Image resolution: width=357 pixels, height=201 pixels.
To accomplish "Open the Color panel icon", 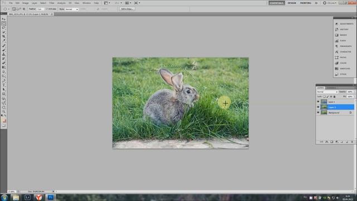I will (x=337, y=63).
